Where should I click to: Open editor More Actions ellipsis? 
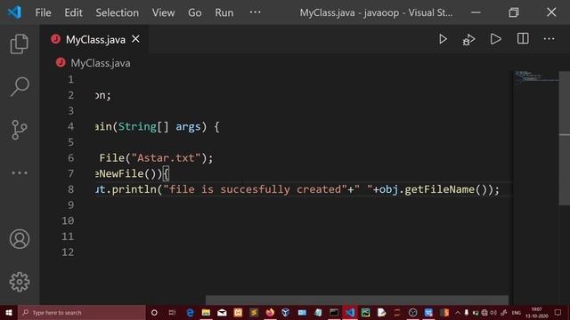(x=549, y=39)
